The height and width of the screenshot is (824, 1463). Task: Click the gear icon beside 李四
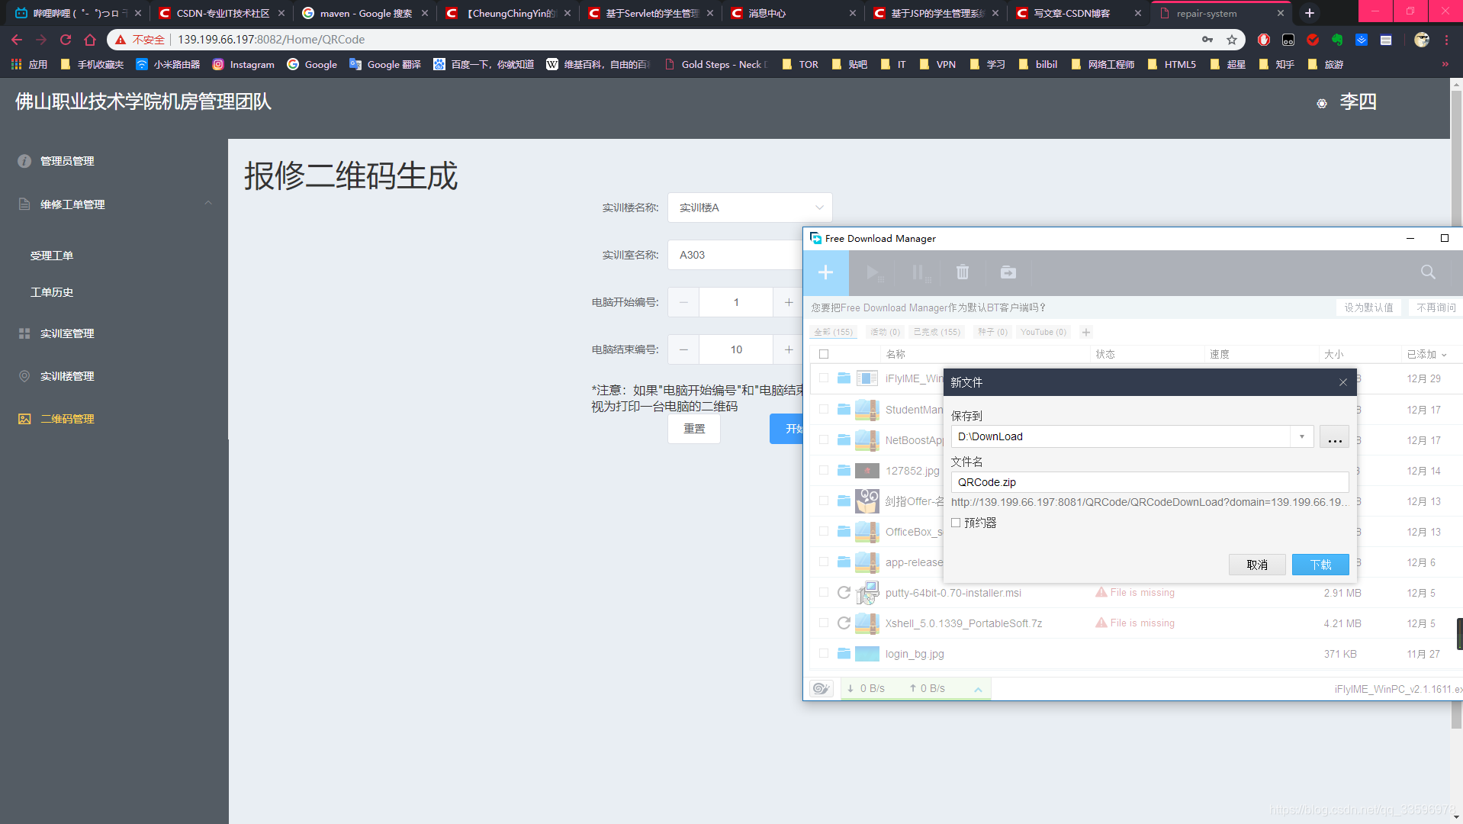click(1320, 103)
